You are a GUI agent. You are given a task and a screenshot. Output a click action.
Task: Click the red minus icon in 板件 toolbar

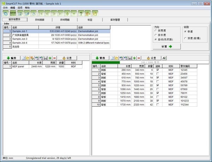(54, 58)
